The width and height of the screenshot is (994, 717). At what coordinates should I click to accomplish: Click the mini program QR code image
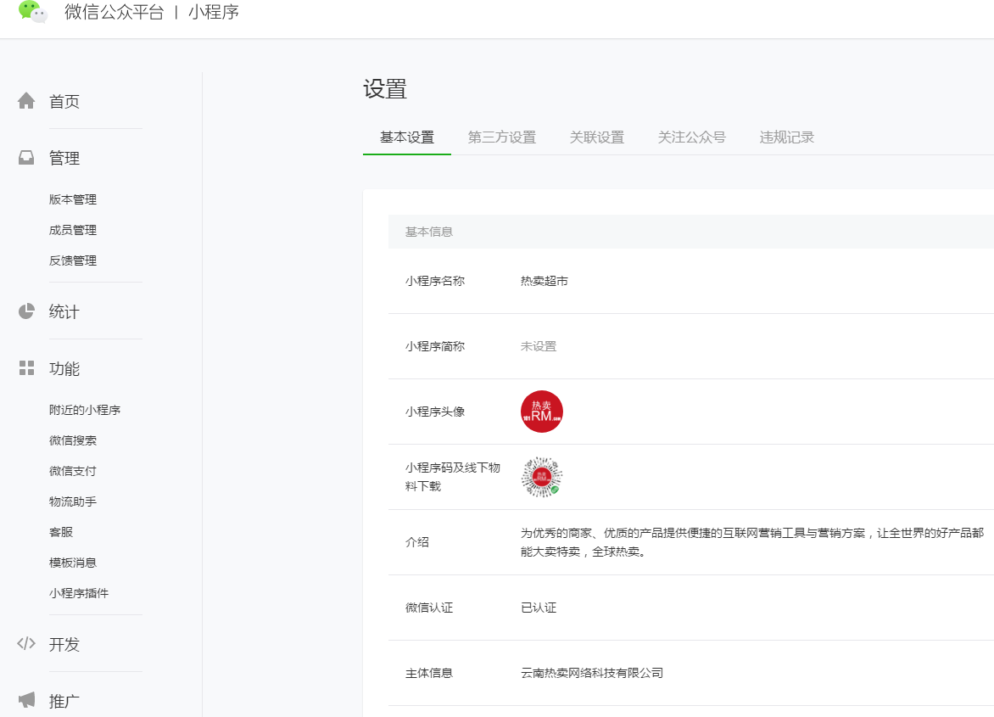pos(541,477)
